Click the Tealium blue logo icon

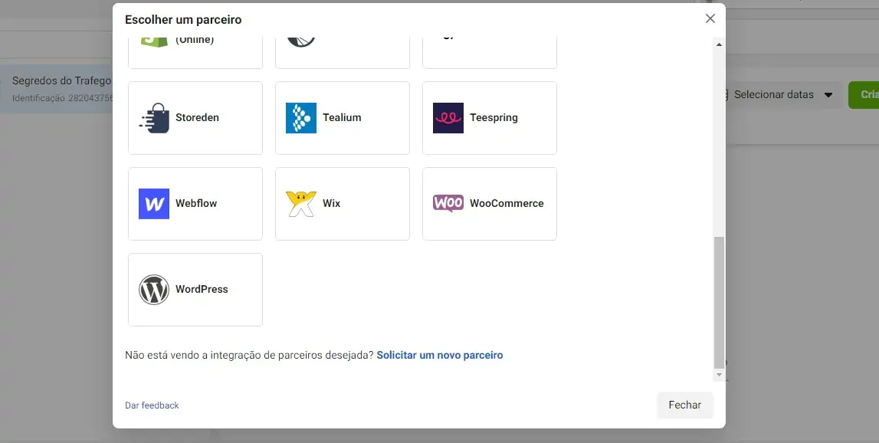click(301, 118)
